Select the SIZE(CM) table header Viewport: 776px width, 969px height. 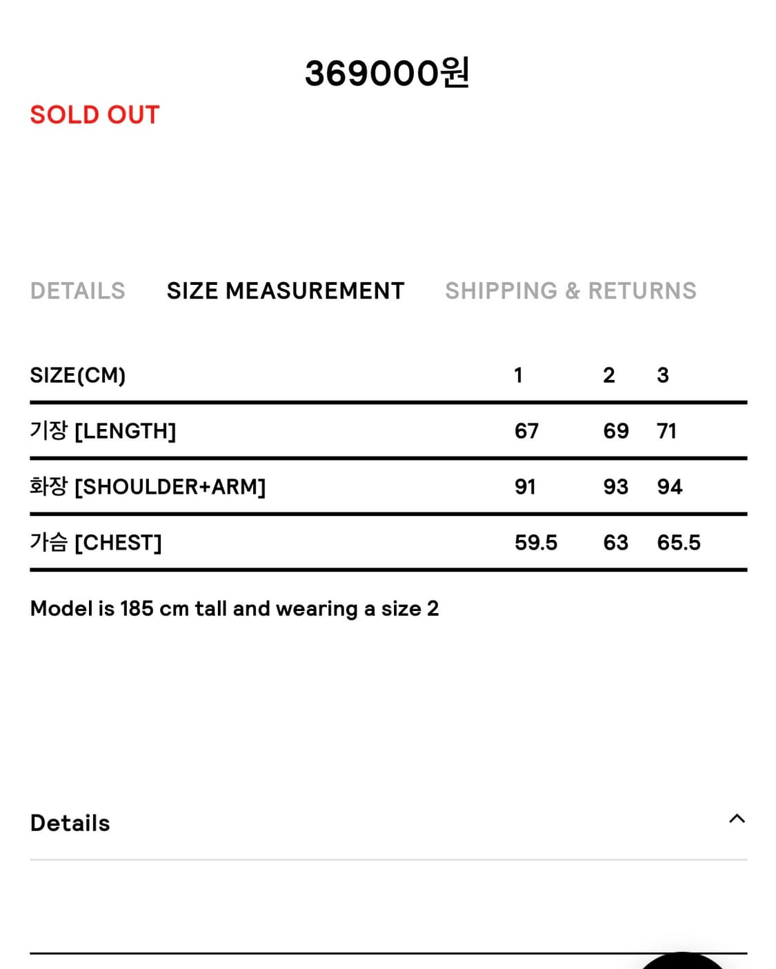(x=78, y=375)
